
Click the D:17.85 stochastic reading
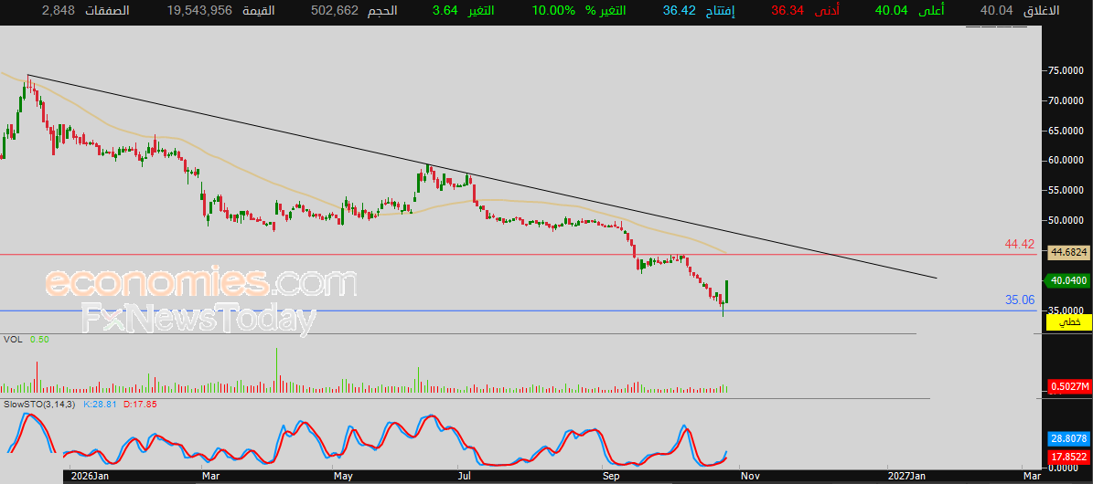(x=140, y=404)
